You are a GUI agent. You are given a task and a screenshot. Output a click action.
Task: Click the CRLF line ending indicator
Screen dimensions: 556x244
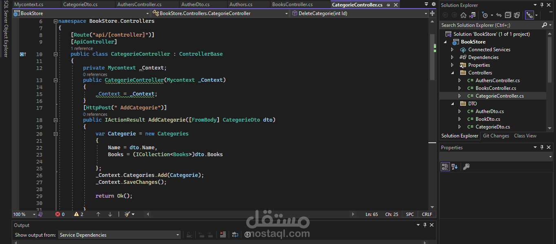pyautogui.click(x=427, y=214)
